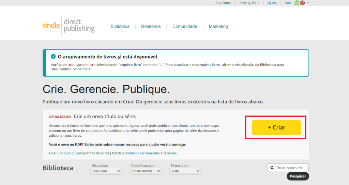Click the yellow + Criar button
The height and width of the screenshot is (185, 349).
point(276,128)
